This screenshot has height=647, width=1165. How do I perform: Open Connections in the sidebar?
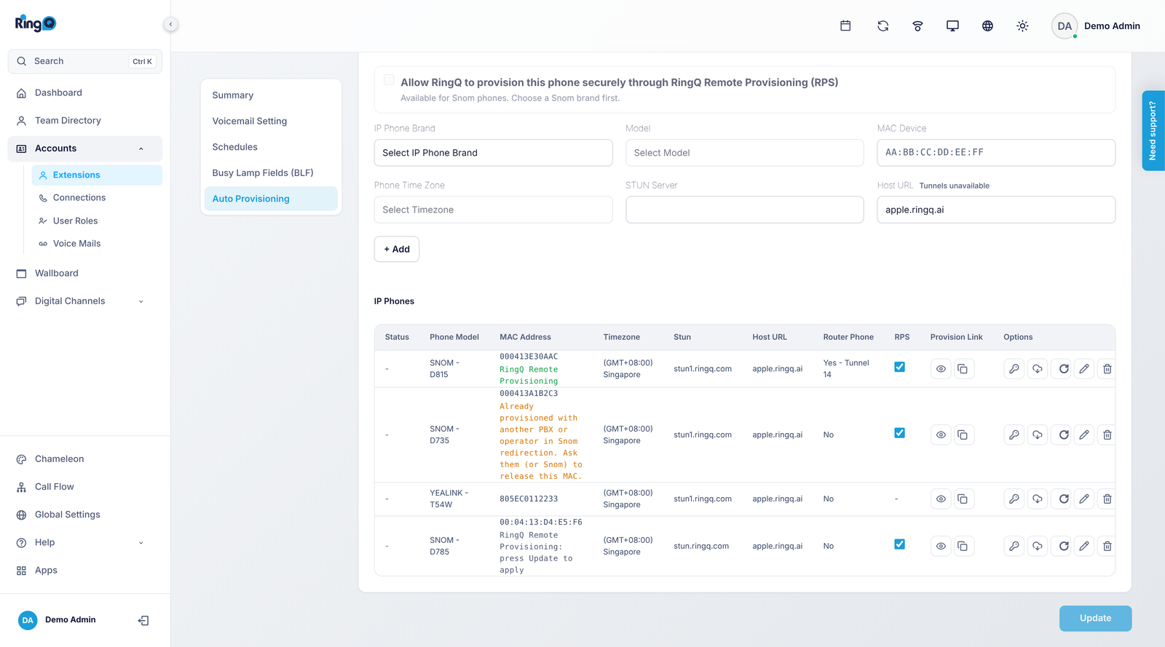tap(97, 198)
